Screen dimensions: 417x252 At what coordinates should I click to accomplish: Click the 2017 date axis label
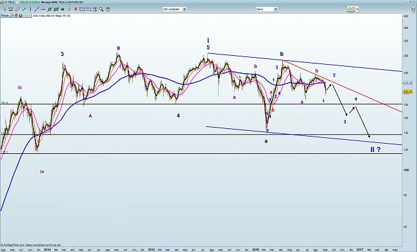point(359,249)
